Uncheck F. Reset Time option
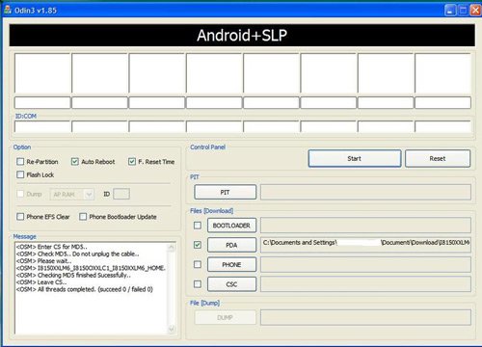482x347 pixels. [132, 161]
